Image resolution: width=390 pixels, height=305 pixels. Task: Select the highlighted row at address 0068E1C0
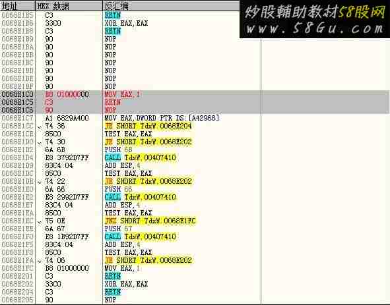[195, 94]
